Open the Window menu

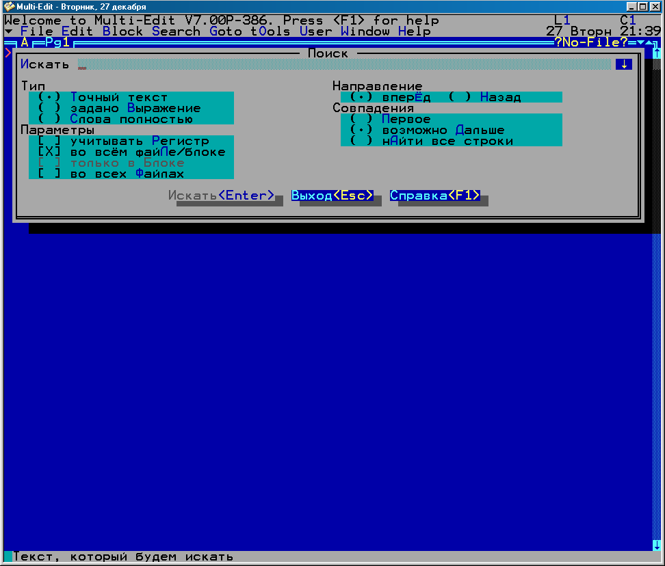(x=365, y=31)
